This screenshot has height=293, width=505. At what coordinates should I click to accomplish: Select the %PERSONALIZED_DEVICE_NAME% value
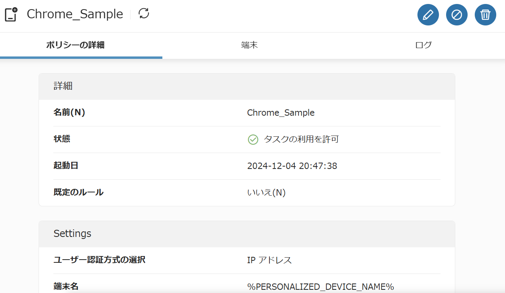pyautogui.click(x=320, y=287)
